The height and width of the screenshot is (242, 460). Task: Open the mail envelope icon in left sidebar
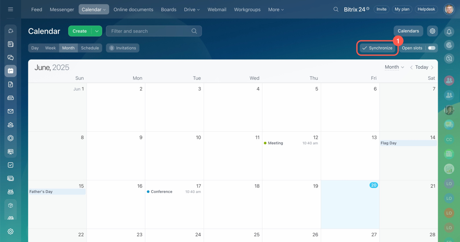10,111
